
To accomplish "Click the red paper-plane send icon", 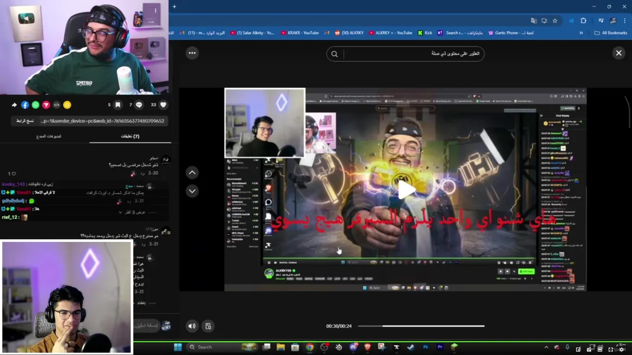I will (46, 105).
